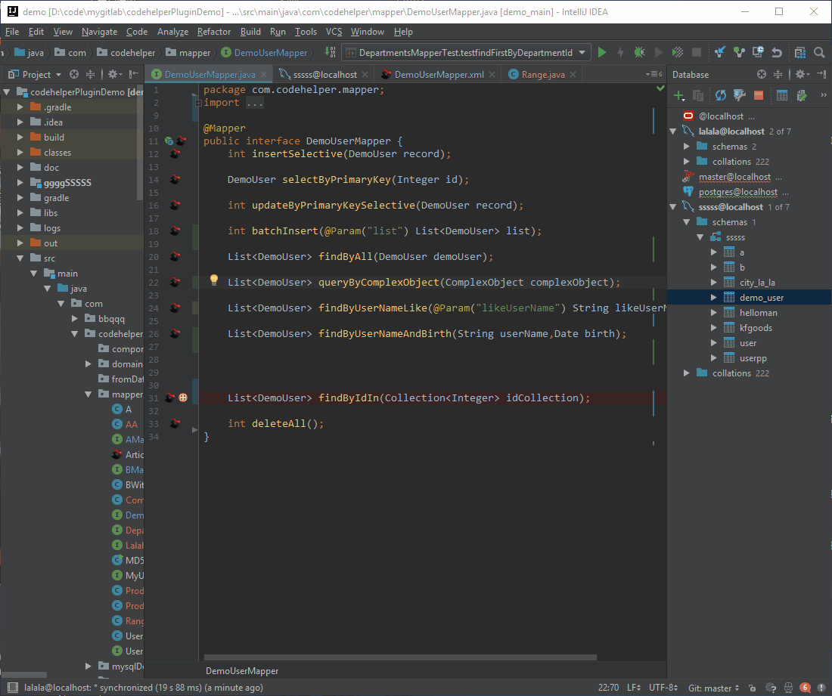The height and width of the screenshot is (696, 832).
Task: Click the Revert undo arrow icon
Action: pos(777,52)
